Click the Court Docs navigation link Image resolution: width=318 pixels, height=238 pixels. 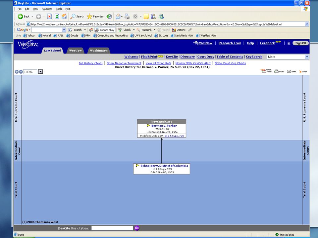tap(206, 57)
